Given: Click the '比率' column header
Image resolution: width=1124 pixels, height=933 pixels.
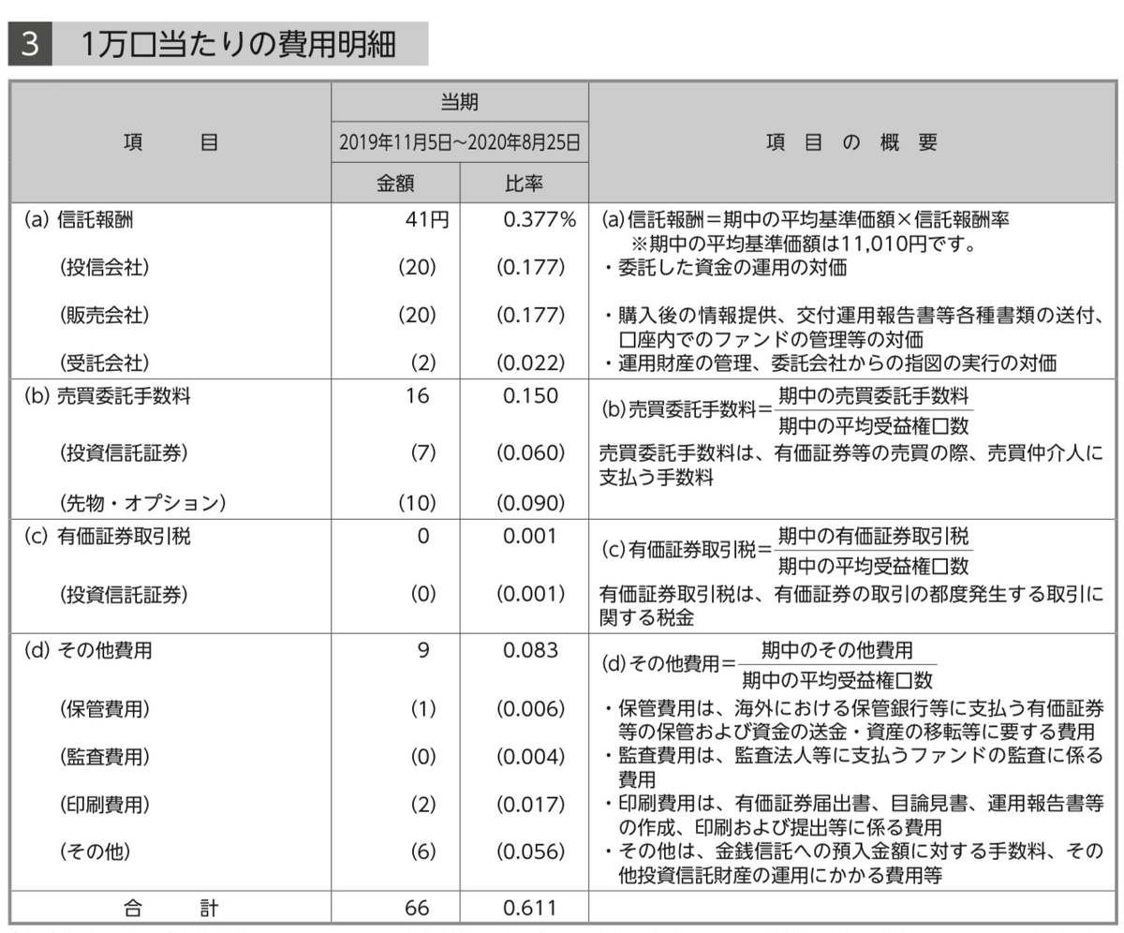Looking at the screenshot, I should (524, 183).
